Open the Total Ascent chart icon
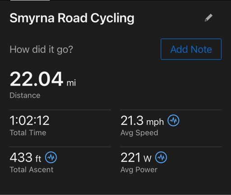The height and width of the screenshot is (195, 231). click(x=51, y=157)
